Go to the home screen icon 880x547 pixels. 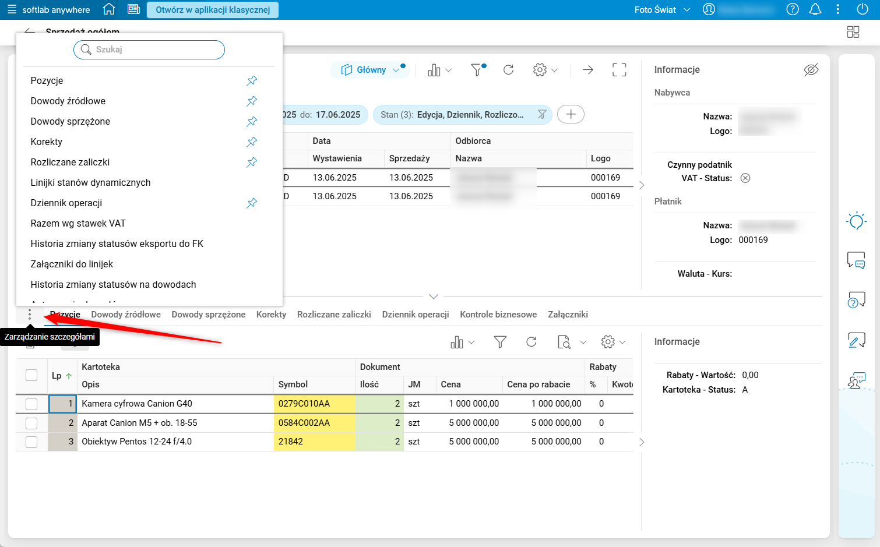coord(108,9)
